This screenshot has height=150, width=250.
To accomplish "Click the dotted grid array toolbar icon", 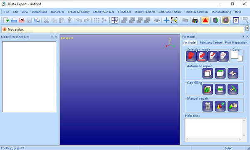I will coord(97,20).
